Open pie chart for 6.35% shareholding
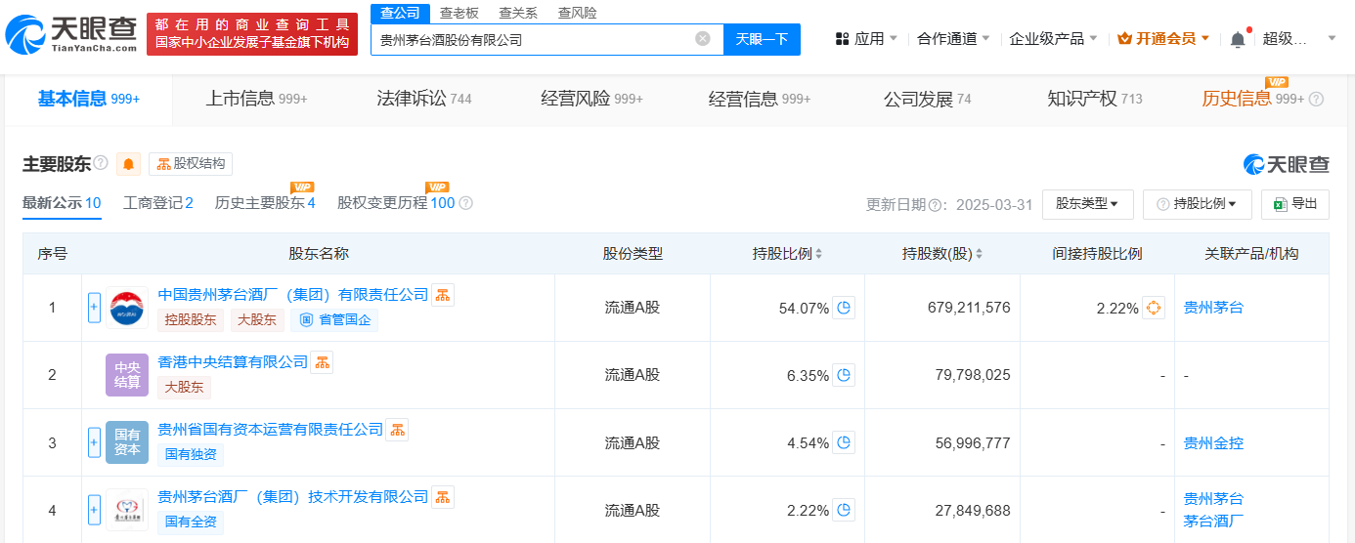 point(844,375)
